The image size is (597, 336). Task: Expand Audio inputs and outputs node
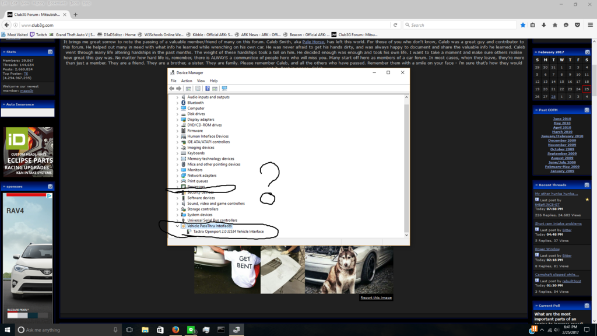(177, 97)
